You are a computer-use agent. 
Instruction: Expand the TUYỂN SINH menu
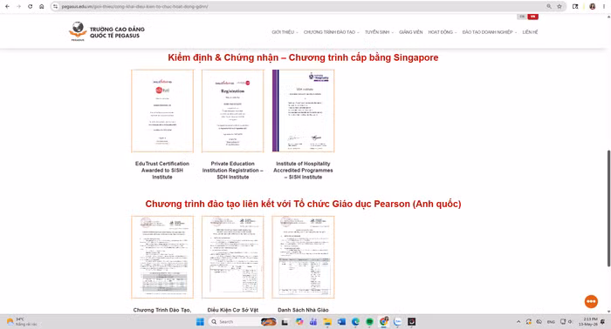[379, 32]
